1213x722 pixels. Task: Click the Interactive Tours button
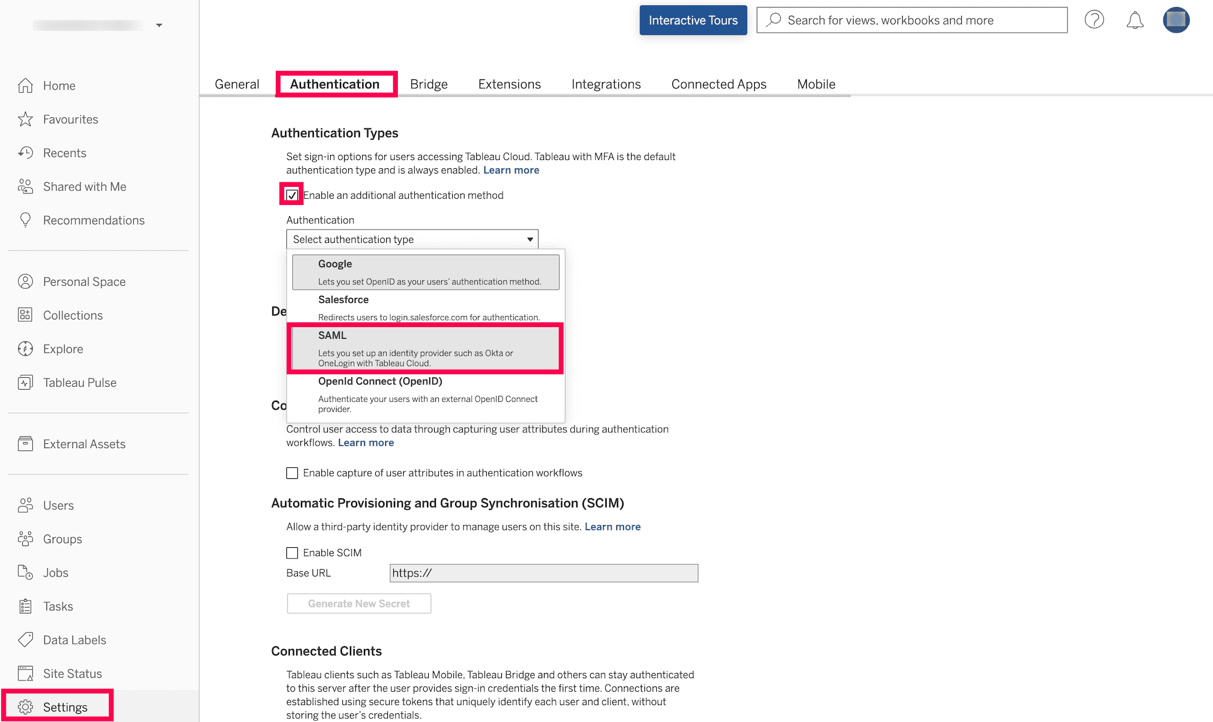pos(693,20)
